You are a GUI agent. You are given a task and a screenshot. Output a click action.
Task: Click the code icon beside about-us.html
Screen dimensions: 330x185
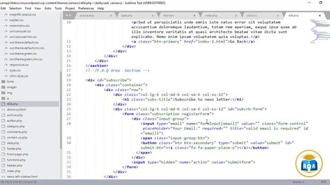coord(3,109)
